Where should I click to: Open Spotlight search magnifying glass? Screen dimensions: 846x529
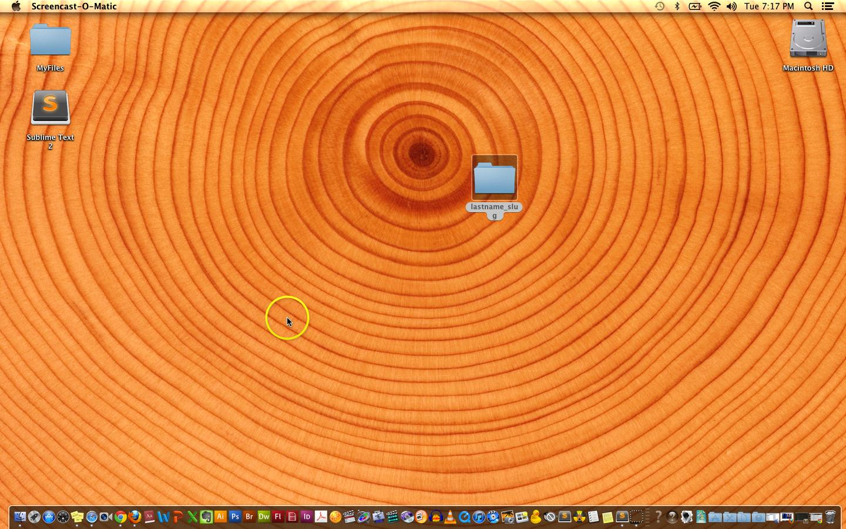[808, 6]
